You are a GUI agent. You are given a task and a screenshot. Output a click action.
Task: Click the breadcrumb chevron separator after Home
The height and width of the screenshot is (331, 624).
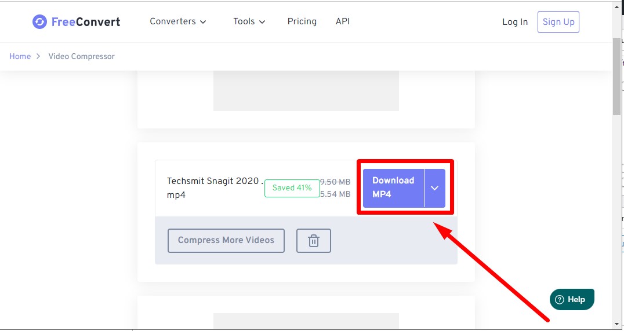click(x=38, y=57)
